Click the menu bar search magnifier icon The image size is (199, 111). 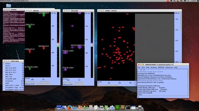[x=174, y=1]
